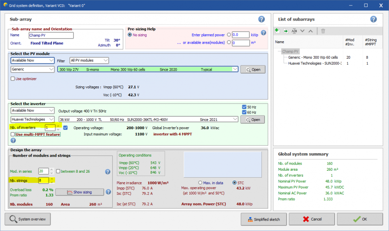This screenshot has width=389, height=231.
Task: Open the All PV modules filter dropdown
Action: pyautogui.click(x=89, y=60)
